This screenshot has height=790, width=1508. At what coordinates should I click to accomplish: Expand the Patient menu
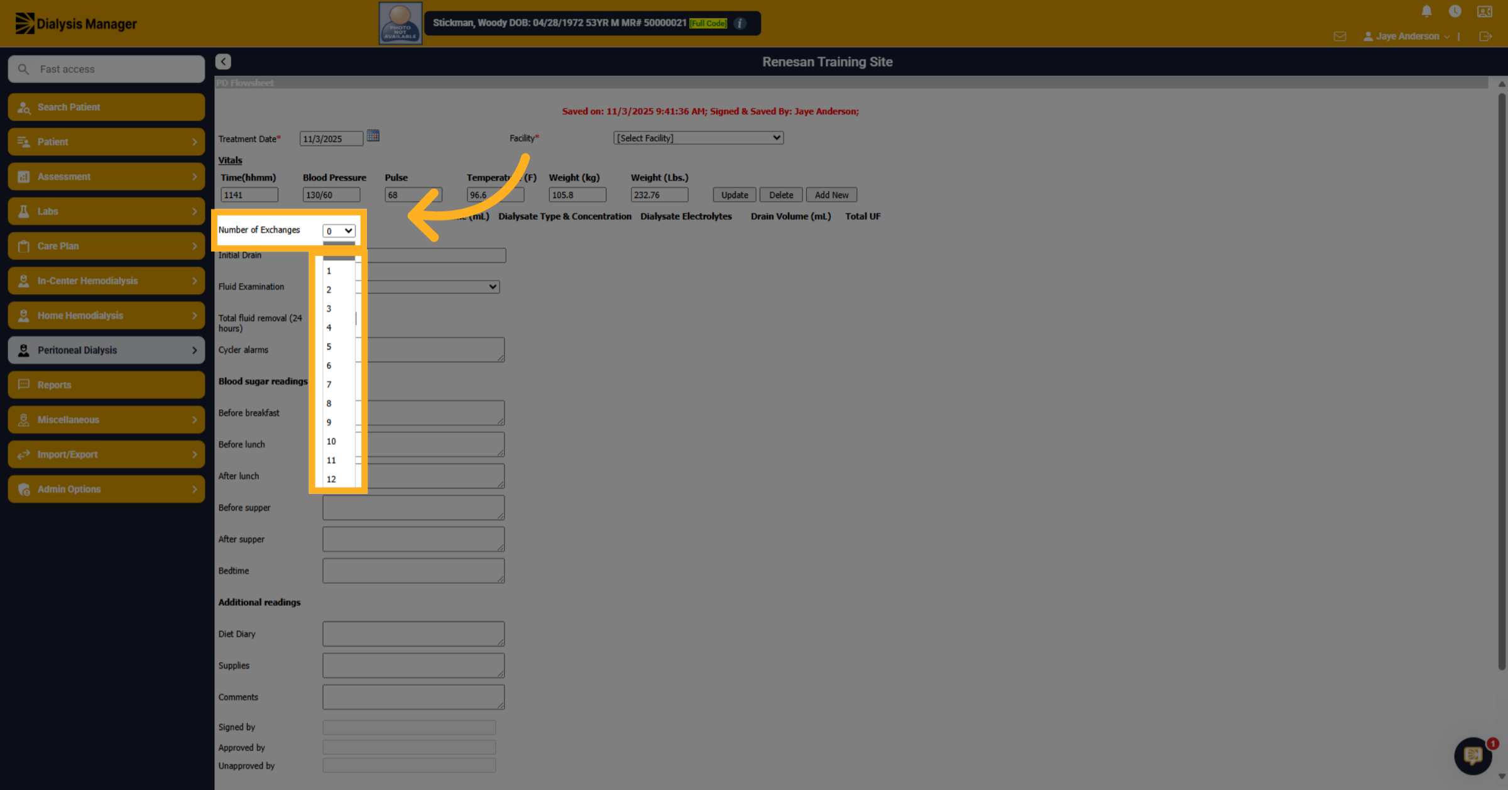(106, 142)
